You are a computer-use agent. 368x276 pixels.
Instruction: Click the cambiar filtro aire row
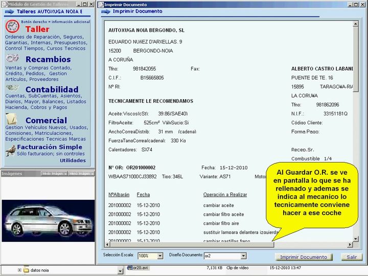(x=221, y=223)
